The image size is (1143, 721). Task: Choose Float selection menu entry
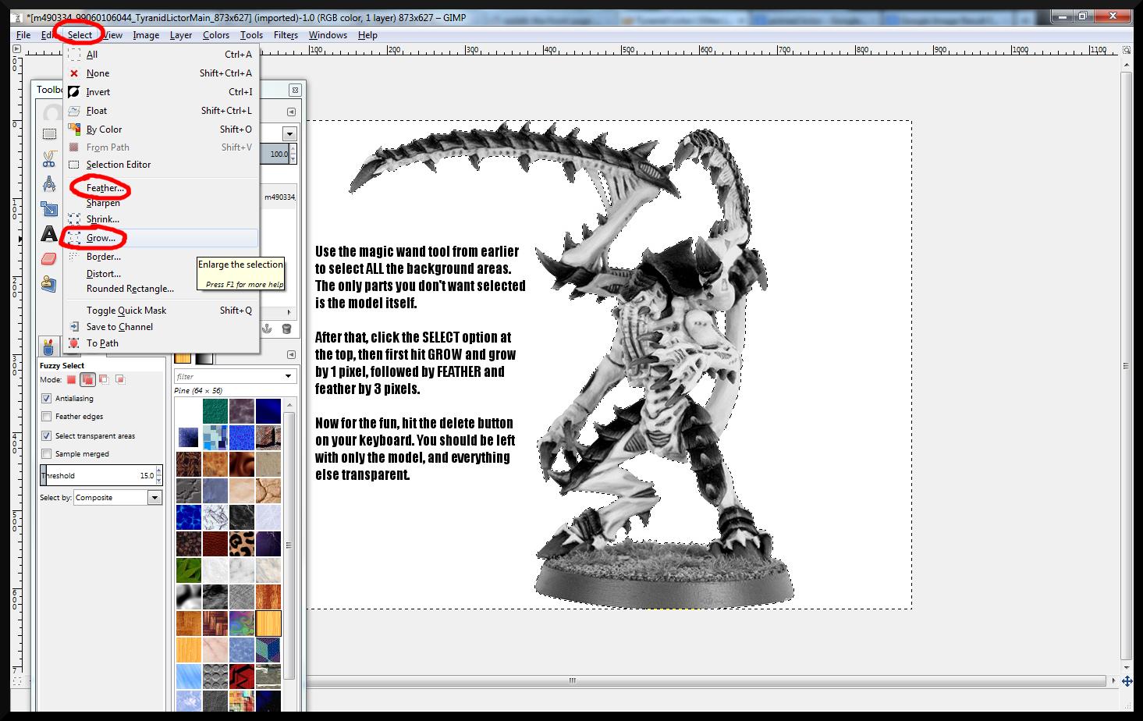161,111
